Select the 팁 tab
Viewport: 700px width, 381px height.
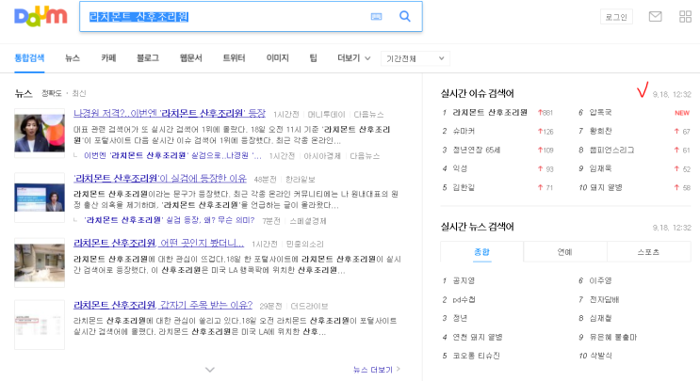314,58
